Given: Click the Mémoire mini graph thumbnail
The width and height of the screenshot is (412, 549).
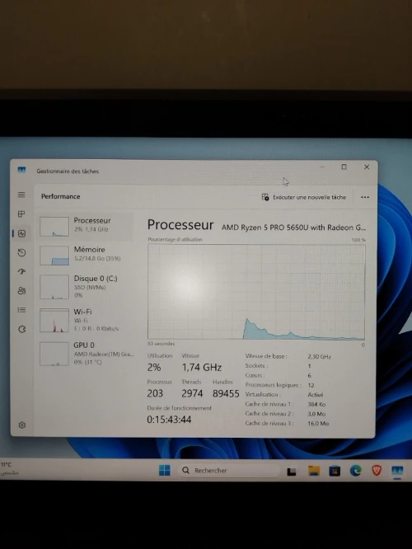Looking at the screenshot, I should click(x=54, y=256).
